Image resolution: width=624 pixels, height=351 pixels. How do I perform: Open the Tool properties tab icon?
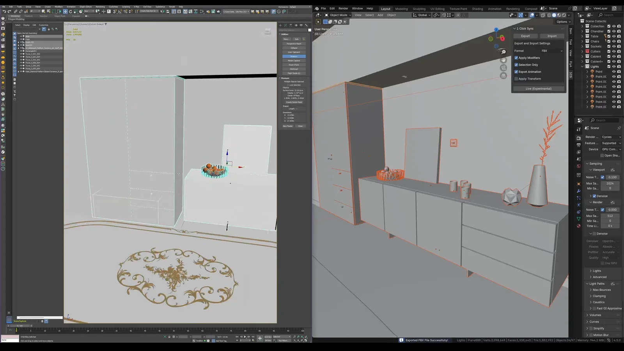click(571, 42)
